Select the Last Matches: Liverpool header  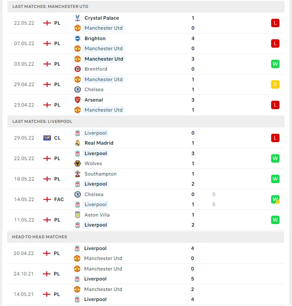(x=146, y=122)
